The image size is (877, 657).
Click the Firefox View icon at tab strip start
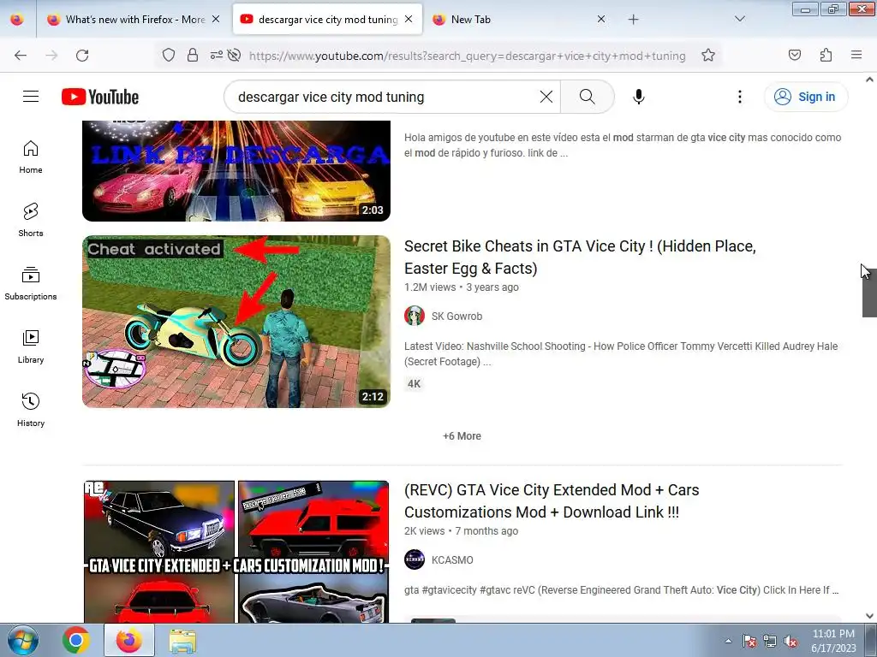click(17, 20)
